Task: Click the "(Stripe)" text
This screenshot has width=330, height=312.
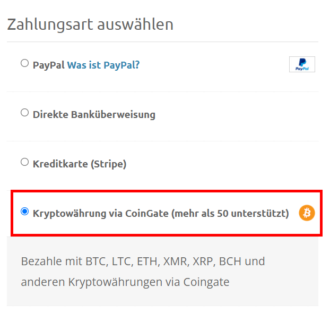Action: click(108, 164)
